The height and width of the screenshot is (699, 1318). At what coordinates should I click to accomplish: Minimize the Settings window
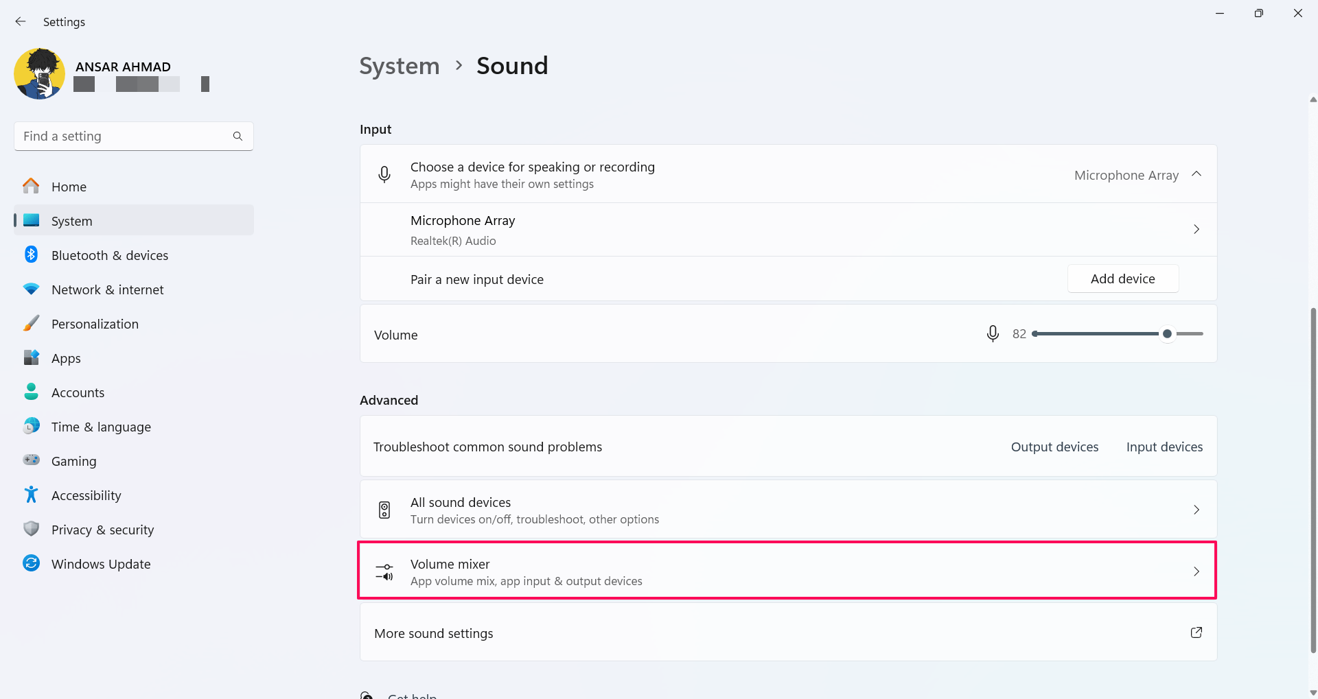click(x=1220, y=13)
